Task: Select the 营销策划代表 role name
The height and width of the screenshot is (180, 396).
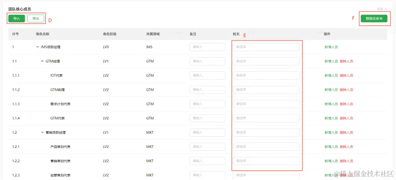Action: [60, 161]
